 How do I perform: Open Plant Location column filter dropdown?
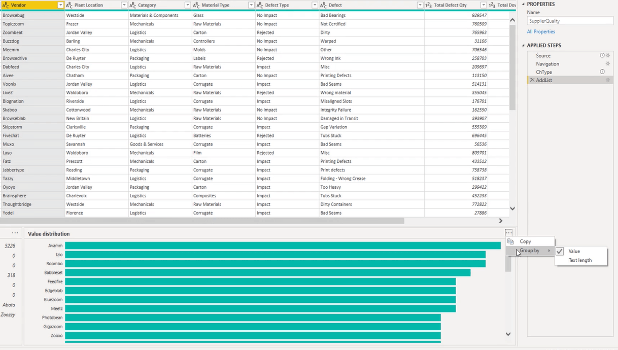tap(124, 5)
